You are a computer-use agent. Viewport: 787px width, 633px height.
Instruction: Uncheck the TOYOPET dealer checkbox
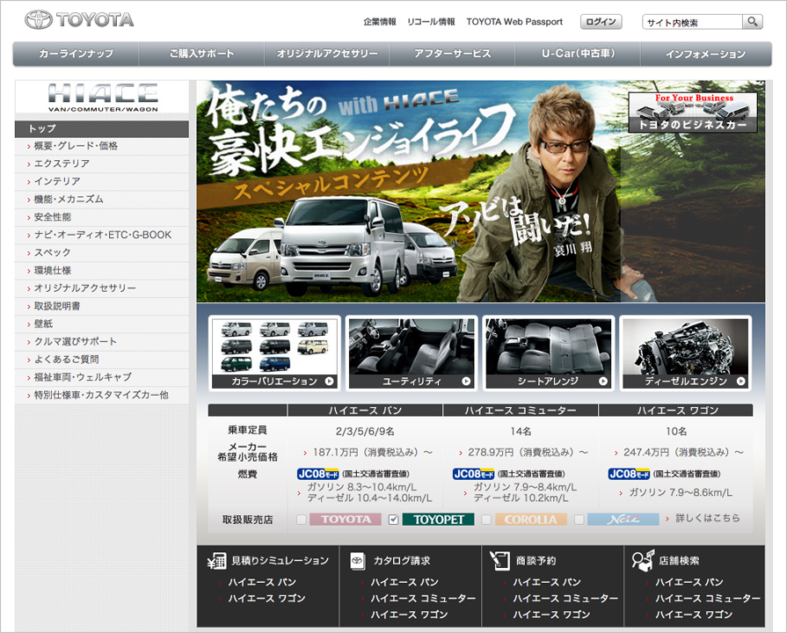tap(394, 520)
